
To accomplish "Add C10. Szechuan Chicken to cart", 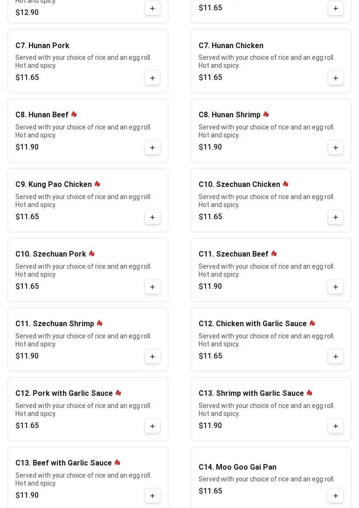I will click(x=336, y=217).
